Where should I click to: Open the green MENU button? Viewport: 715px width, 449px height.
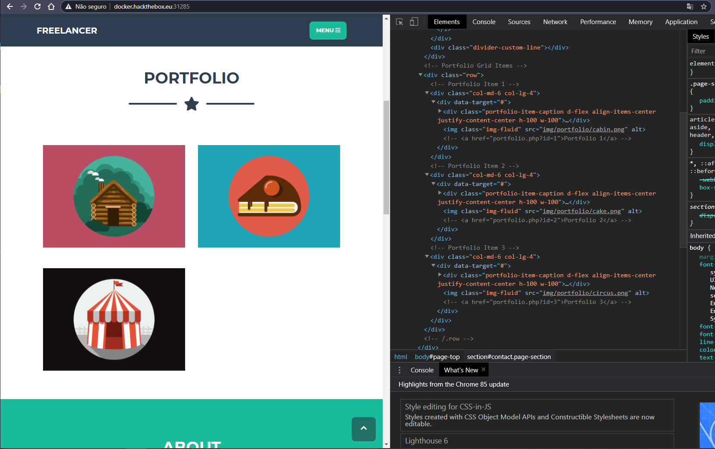click(x=328, y=31)
